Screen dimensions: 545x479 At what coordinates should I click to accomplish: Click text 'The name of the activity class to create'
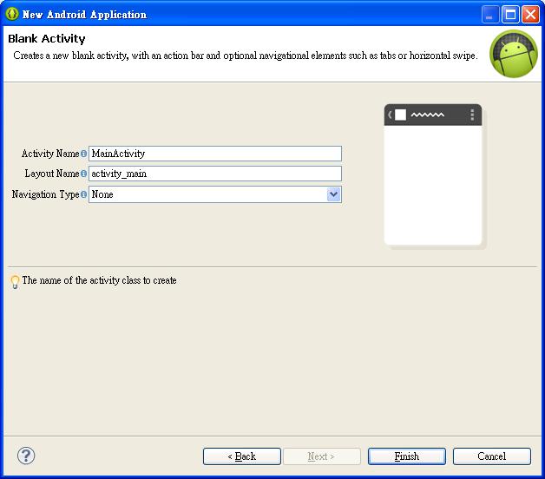point(100,280)
